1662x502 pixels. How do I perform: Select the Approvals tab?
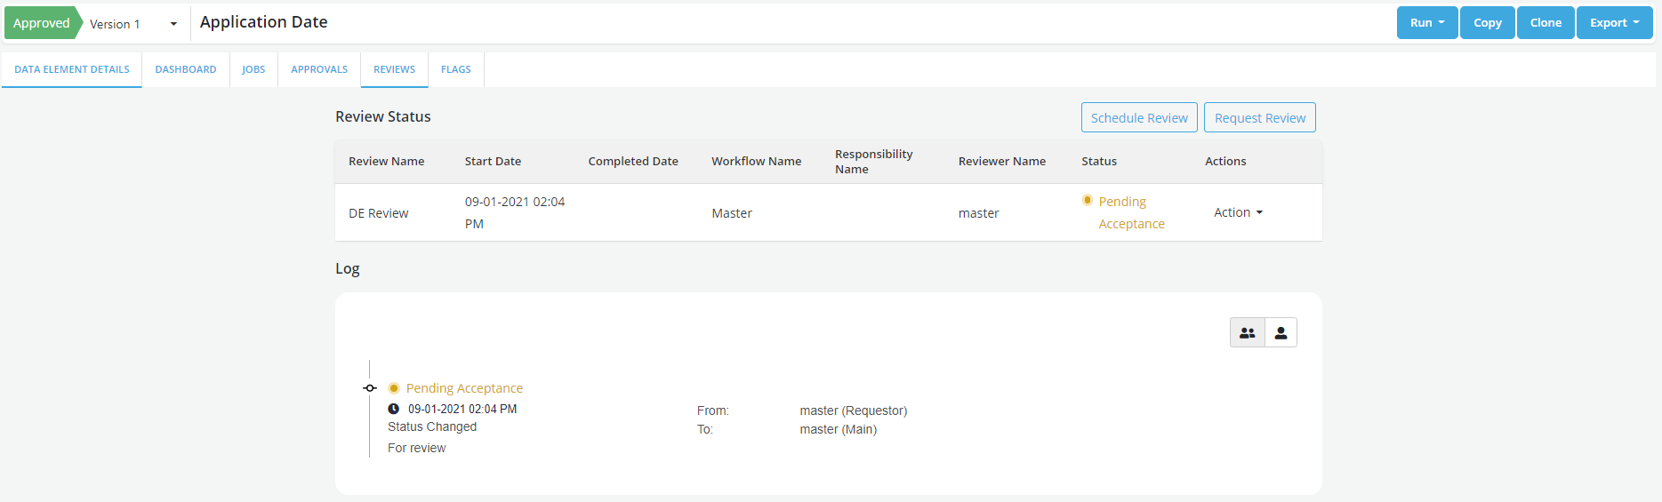[x=319, y=69]
